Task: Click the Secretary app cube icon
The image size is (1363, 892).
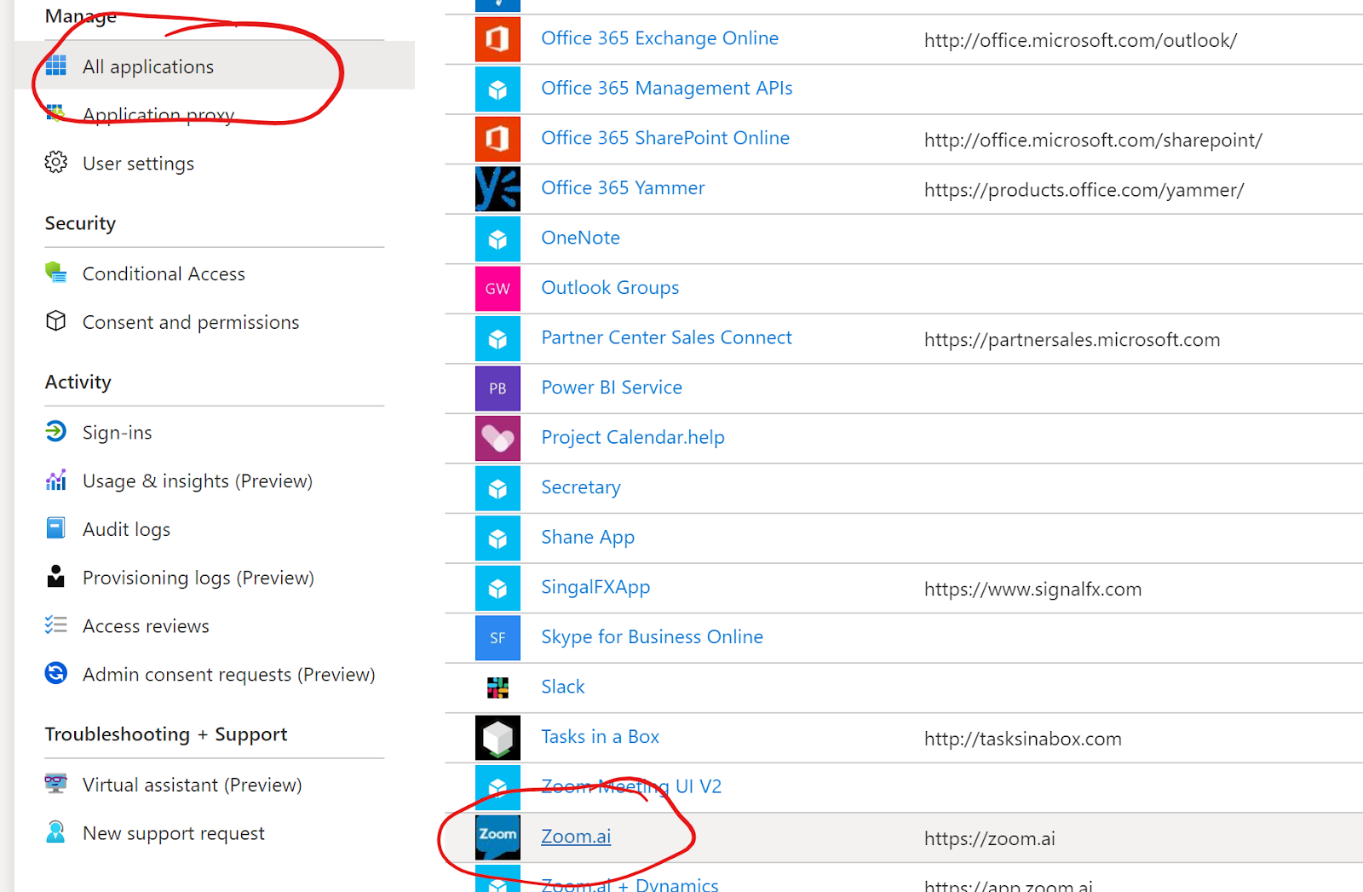Action: [x=497, y=488]
